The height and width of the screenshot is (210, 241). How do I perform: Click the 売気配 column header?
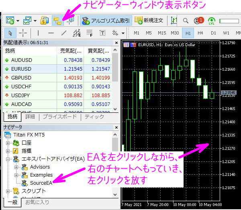click(x=70, y=51)
